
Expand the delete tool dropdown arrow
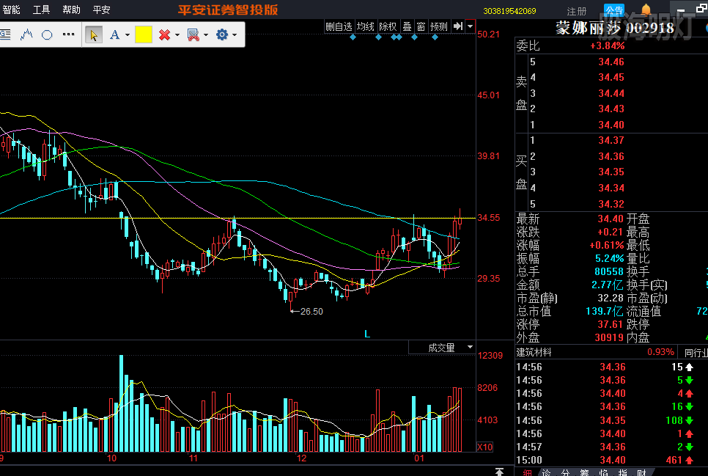(177, 34)
